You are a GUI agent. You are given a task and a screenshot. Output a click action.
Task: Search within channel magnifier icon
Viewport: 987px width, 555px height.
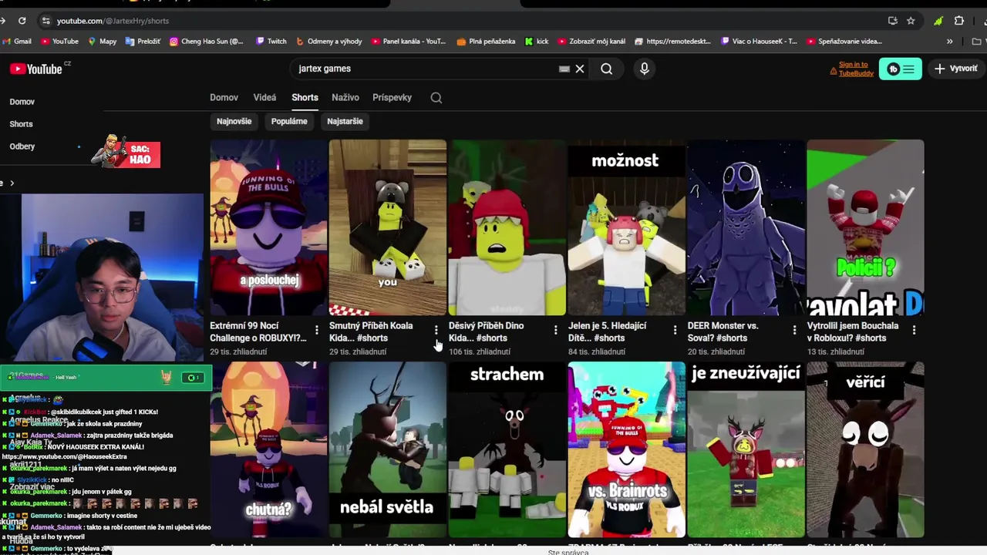436,98
